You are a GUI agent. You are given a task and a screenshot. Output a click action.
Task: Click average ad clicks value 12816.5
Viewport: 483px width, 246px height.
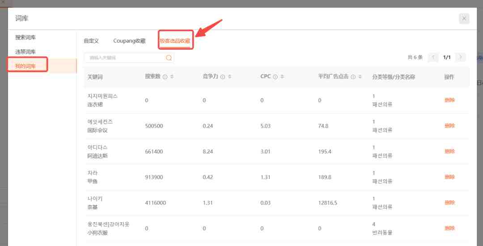click(328, 203)
